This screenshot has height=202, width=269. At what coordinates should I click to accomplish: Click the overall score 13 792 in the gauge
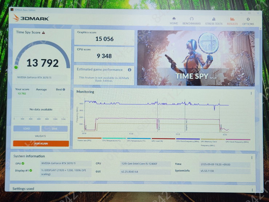coord(43,63)
